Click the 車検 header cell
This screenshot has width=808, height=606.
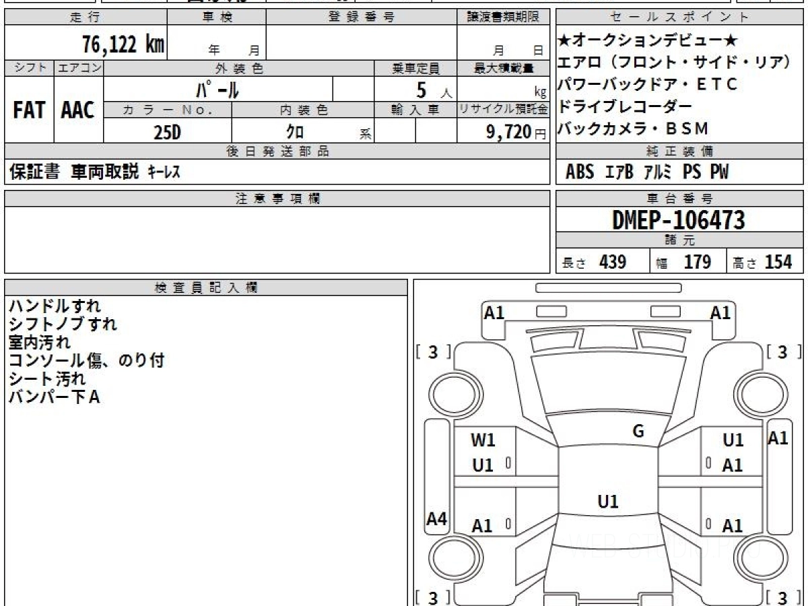217,18
